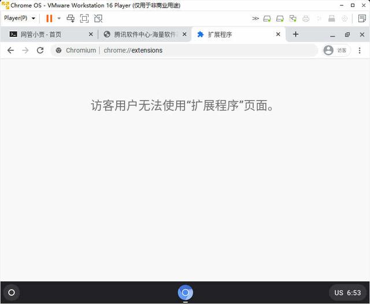370x304 pixels.
Task: Click the grayed round device icon
Action: tap(345, 18)
